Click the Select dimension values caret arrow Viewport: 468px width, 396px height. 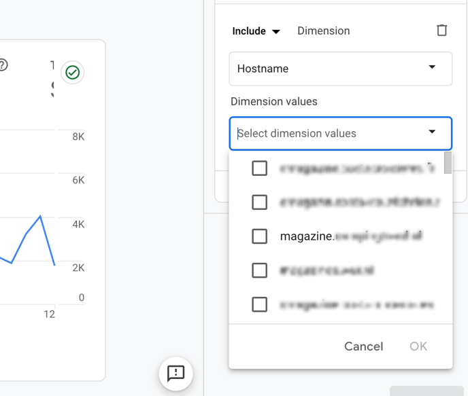pos(432,132)
